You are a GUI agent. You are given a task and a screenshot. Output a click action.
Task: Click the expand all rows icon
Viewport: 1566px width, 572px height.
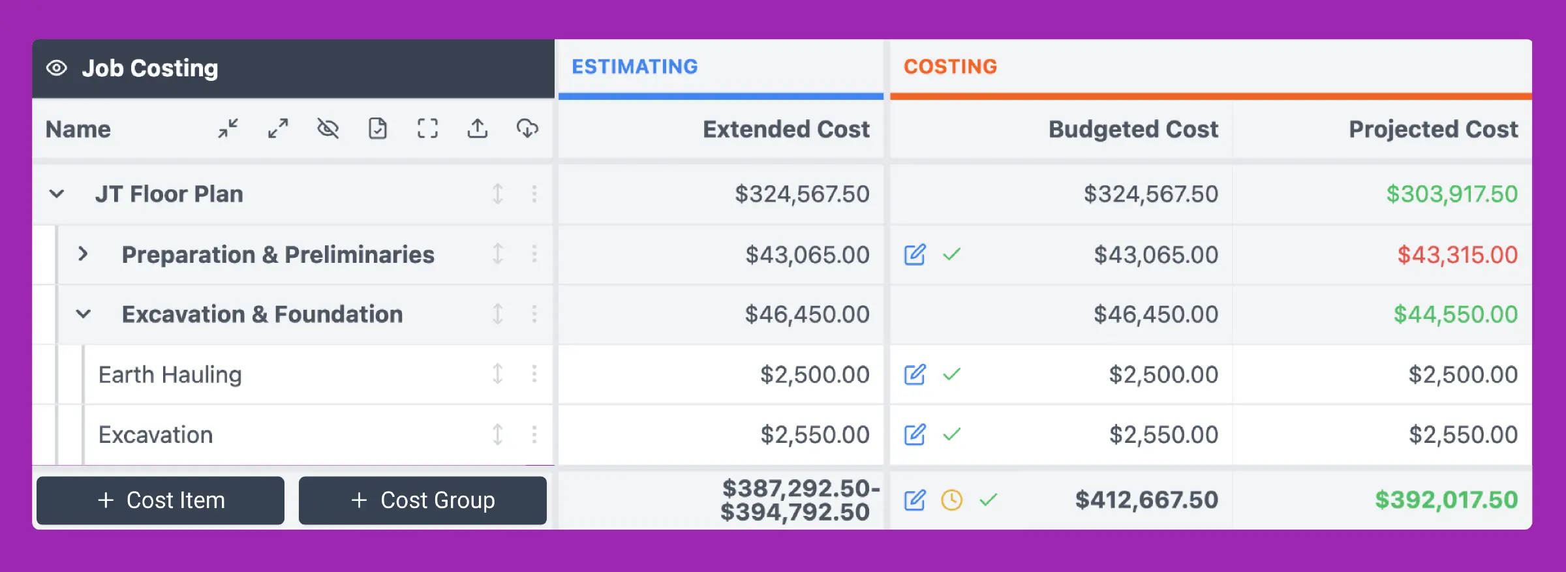point(278,128)
